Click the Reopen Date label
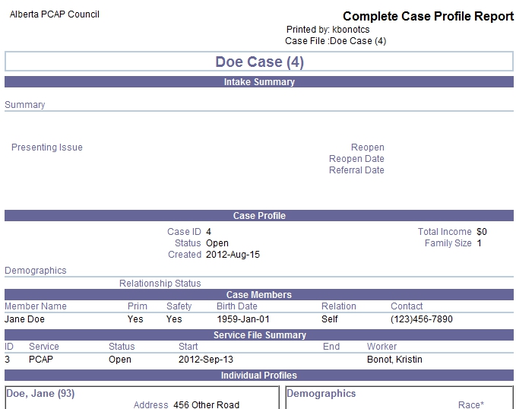Image resolution: width=516 pixels, height=409 pixels. (x=356, y=159)
